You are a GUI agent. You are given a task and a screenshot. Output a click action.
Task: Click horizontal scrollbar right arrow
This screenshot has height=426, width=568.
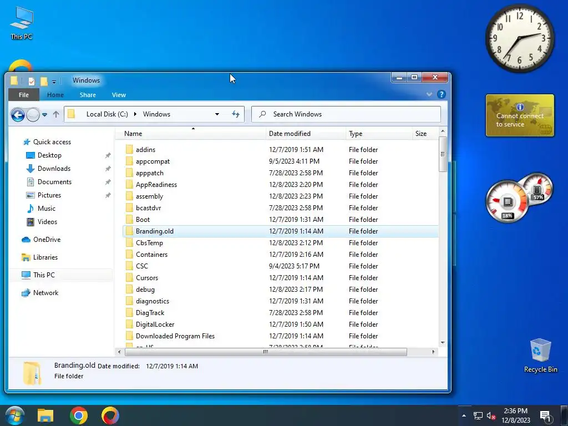click(434, 352)
